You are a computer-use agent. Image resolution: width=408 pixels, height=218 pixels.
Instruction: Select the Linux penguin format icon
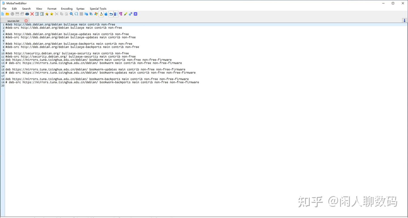click(101, 14)
